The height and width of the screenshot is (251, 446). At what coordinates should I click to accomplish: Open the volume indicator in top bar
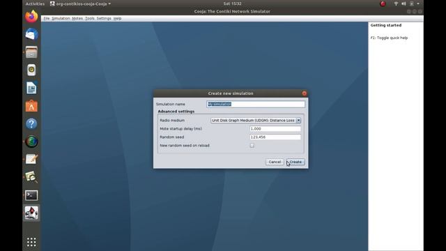click(x=403, y=3)
